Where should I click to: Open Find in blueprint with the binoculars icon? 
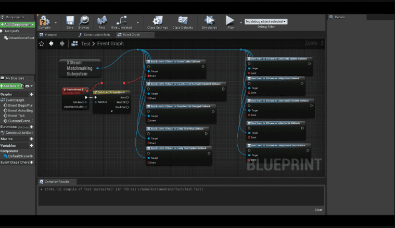click(102, 22)
